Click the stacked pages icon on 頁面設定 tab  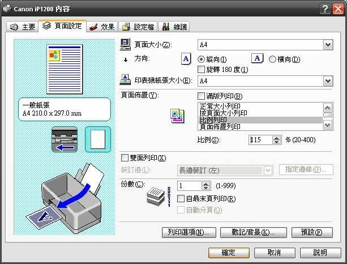coord(46,25)
